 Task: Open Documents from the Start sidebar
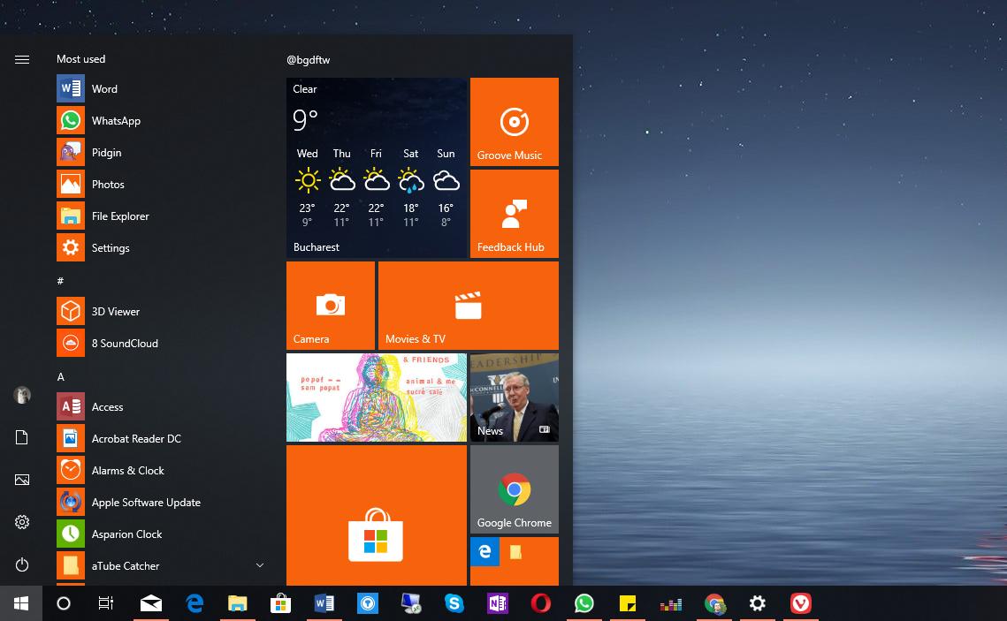coord(22,437)
